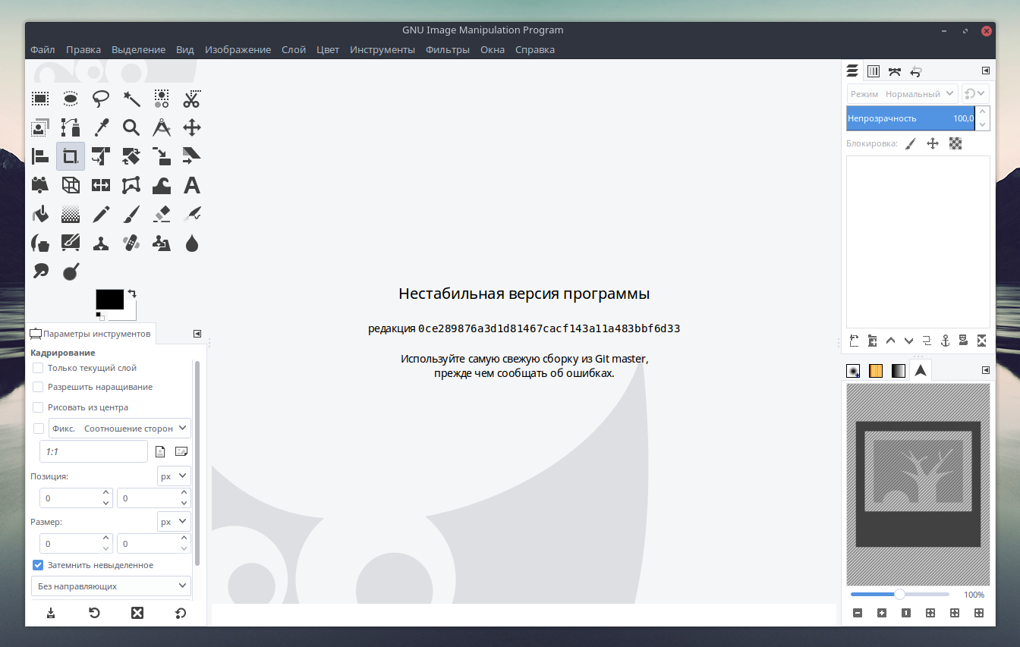Open 'Правка' menu
The width and height of the screenshot is (1020, 647).
click(83, 49)
